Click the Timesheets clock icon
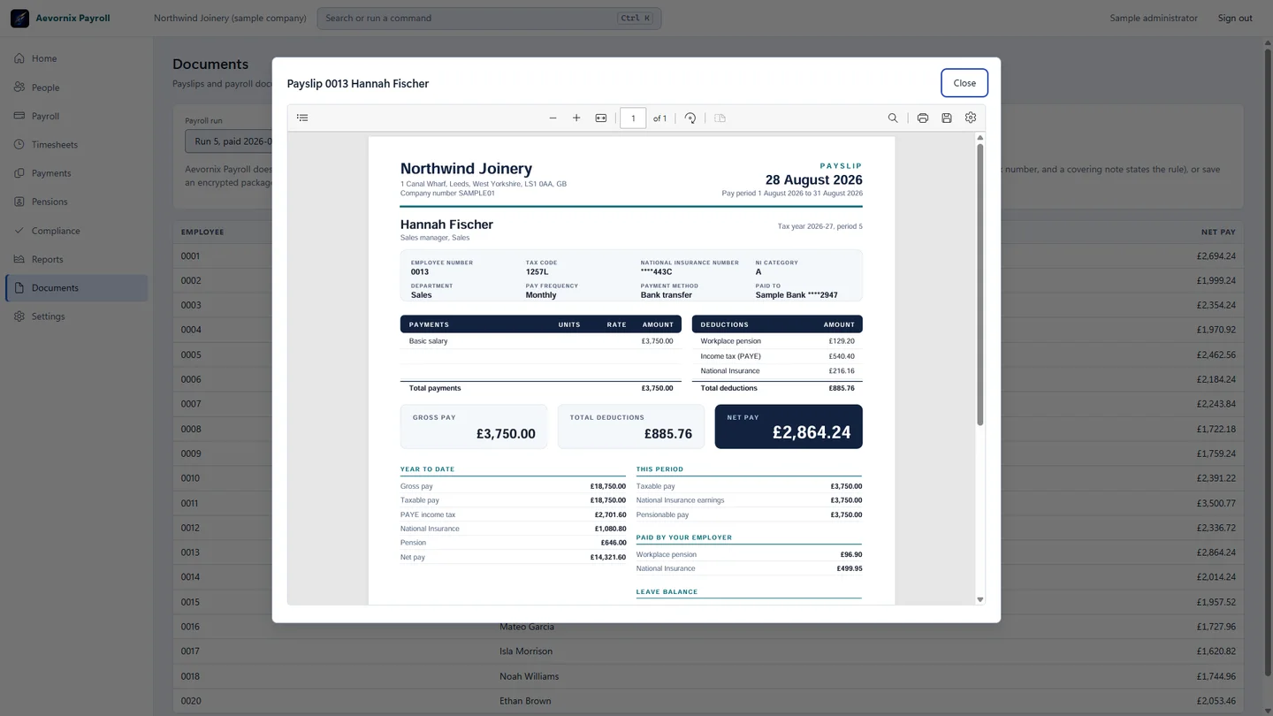Viewport: 1273px width, 716px height. 19,144
